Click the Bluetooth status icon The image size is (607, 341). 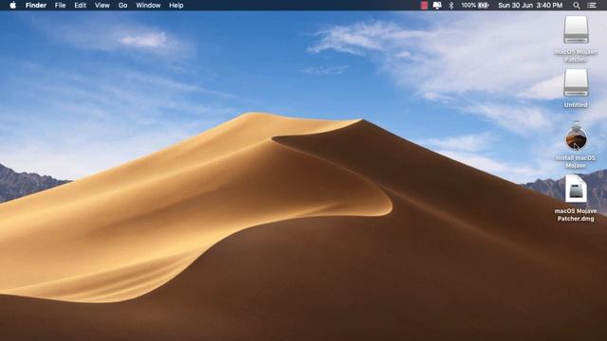(x=451, y=6)
